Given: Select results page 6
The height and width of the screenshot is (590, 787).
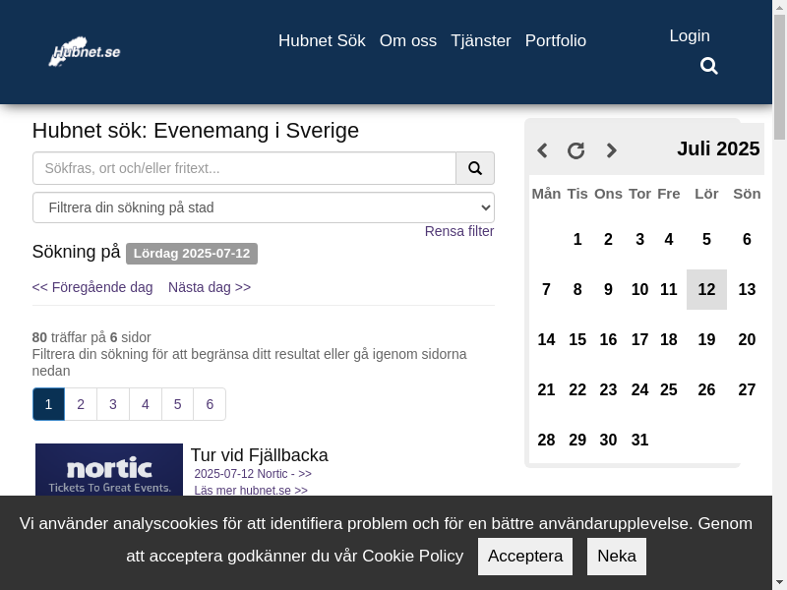Looking at the screenshot, I should point(210,404).
